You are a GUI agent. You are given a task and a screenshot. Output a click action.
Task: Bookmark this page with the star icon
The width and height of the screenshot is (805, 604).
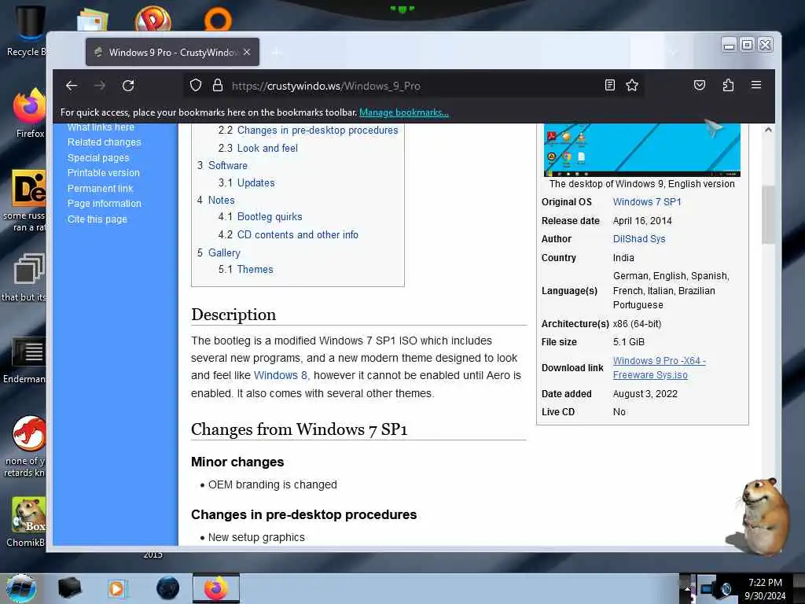632,85
